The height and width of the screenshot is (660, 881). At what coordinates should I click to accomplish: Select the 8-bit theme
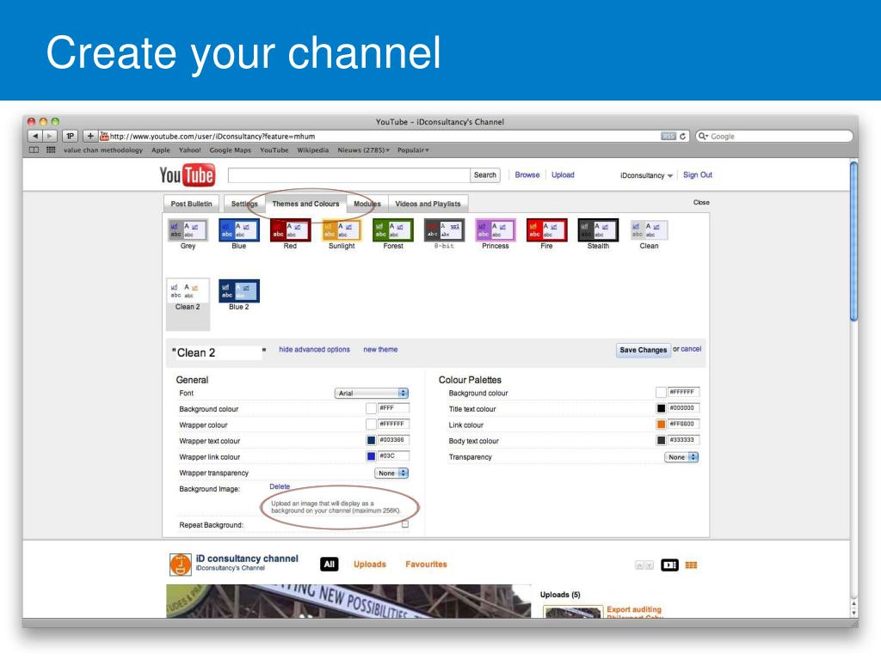tap(444, 230)
